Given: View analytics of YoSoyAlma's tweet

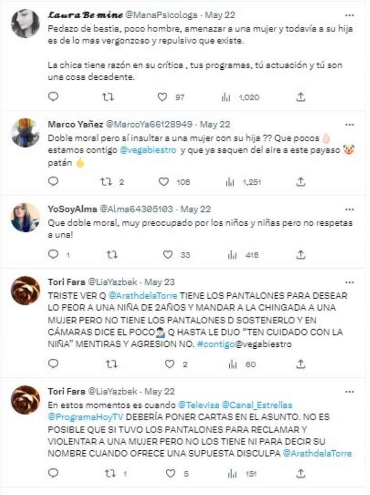Looking at the screenshot, I should point(226,255).
